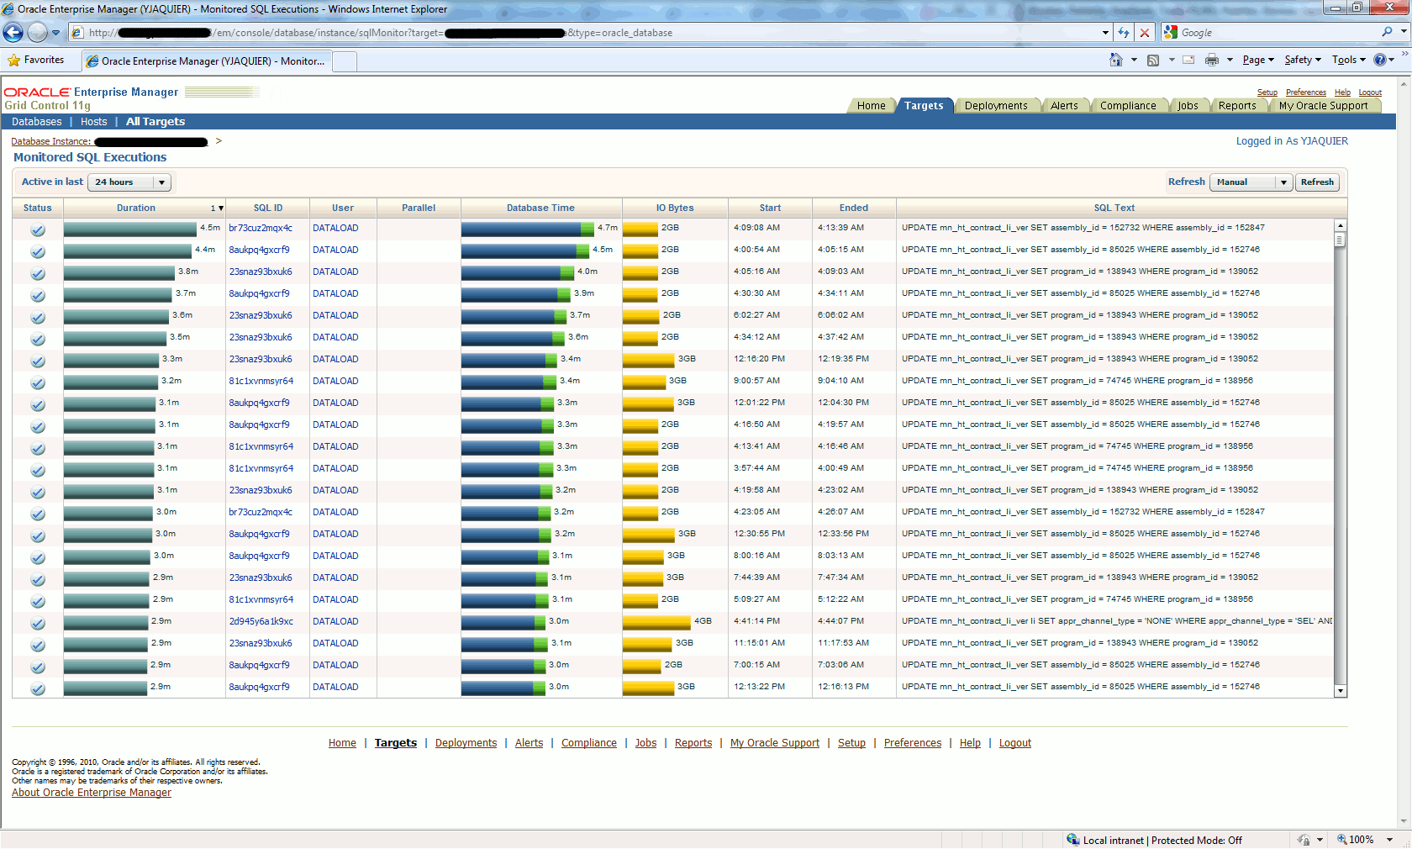This screenshot has height=849, width=1412.
Task: Click the browser Forward arrow button
Action: click(37, 33)
